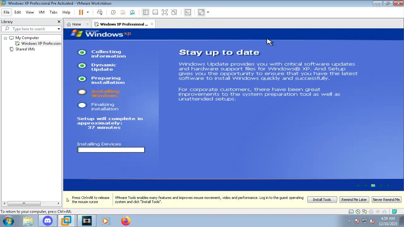
Task: Open the VM menu
Action: pyautogui.click(x=41, y=12)
